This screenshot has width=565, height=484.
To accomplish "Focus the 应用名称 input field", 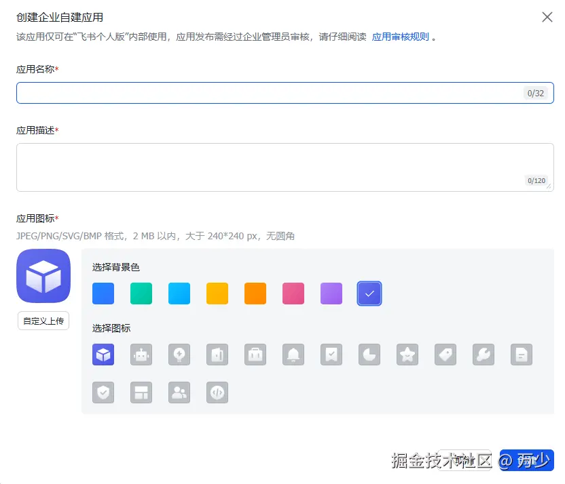I will coord(268,93).
